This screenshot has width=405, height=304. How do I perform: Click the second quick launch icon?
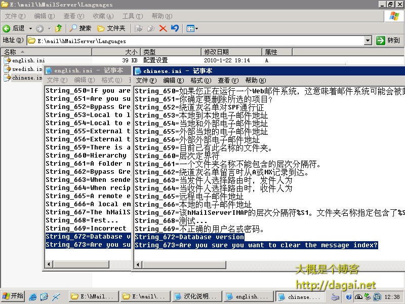44,296
